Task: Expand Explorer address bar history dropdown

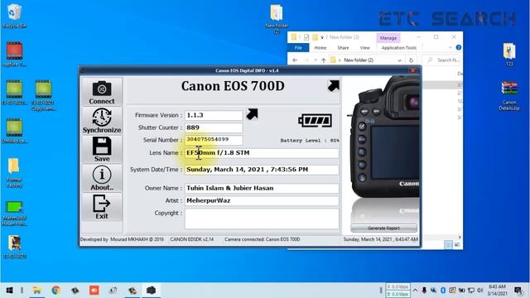Action: 399,60
